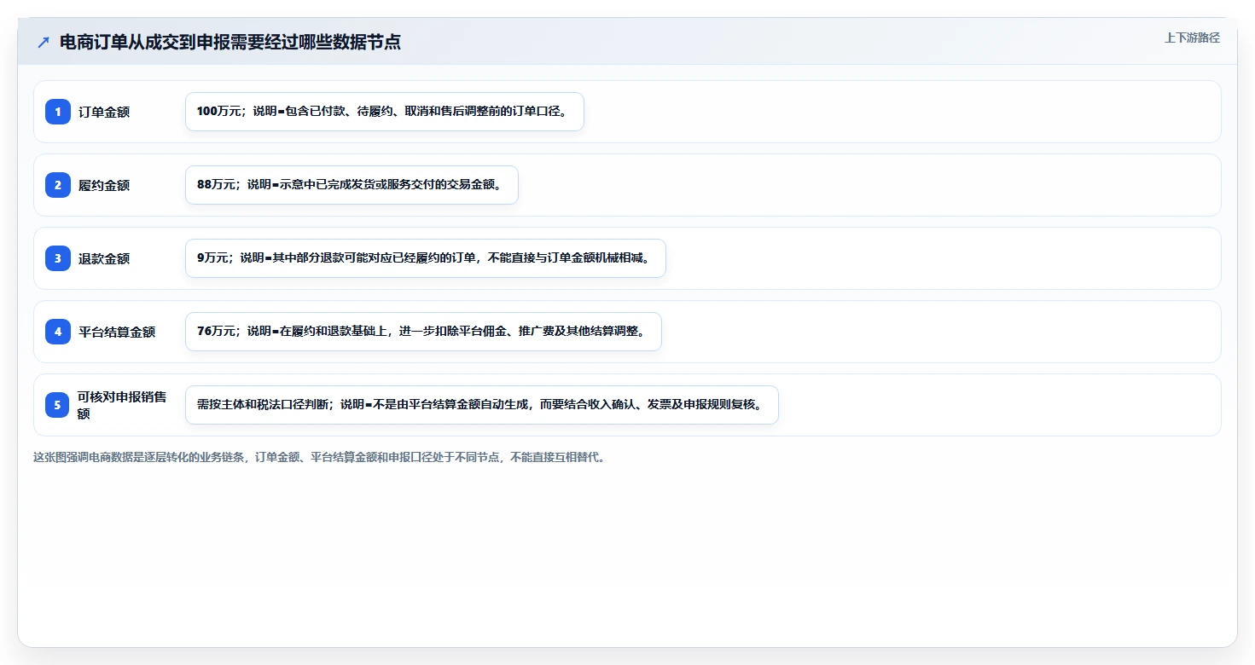The width and height of the screenshot is (1255, 665).
Task: Open the 需按主体和税法口径判断 description box
Action: pyautogui.click(x=482, y=405)
